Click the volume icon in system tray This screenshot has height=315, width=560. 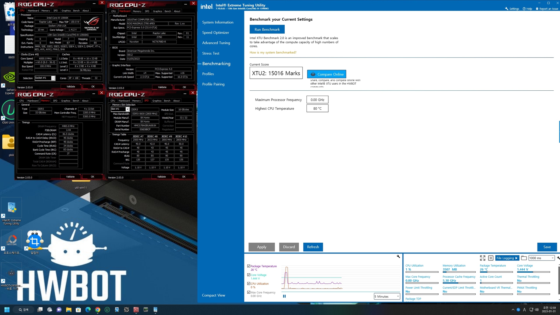pyautogui.click(x=537, y=309)
